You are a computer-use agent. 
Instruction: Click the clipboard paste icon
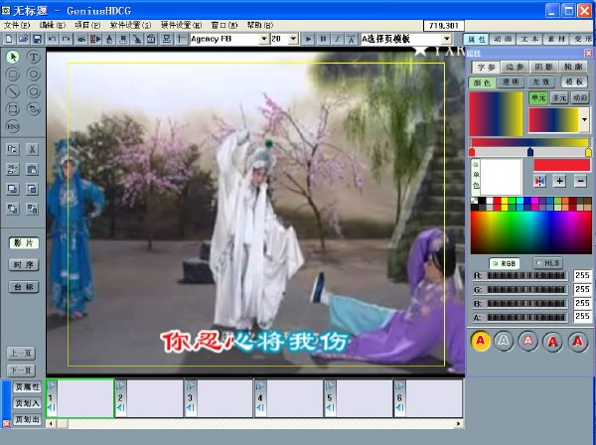(33, 169)
